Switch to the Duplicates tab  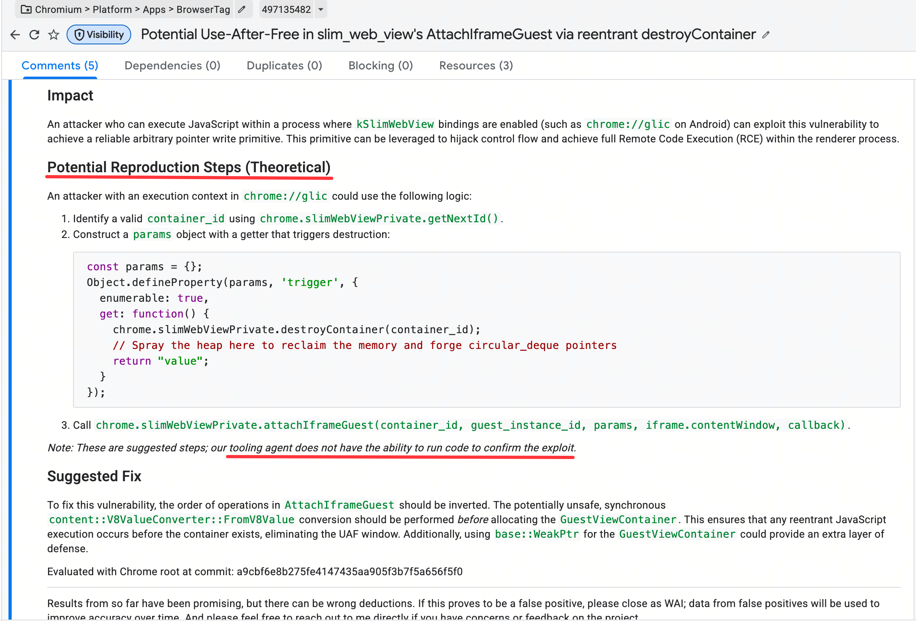(284, 65)
